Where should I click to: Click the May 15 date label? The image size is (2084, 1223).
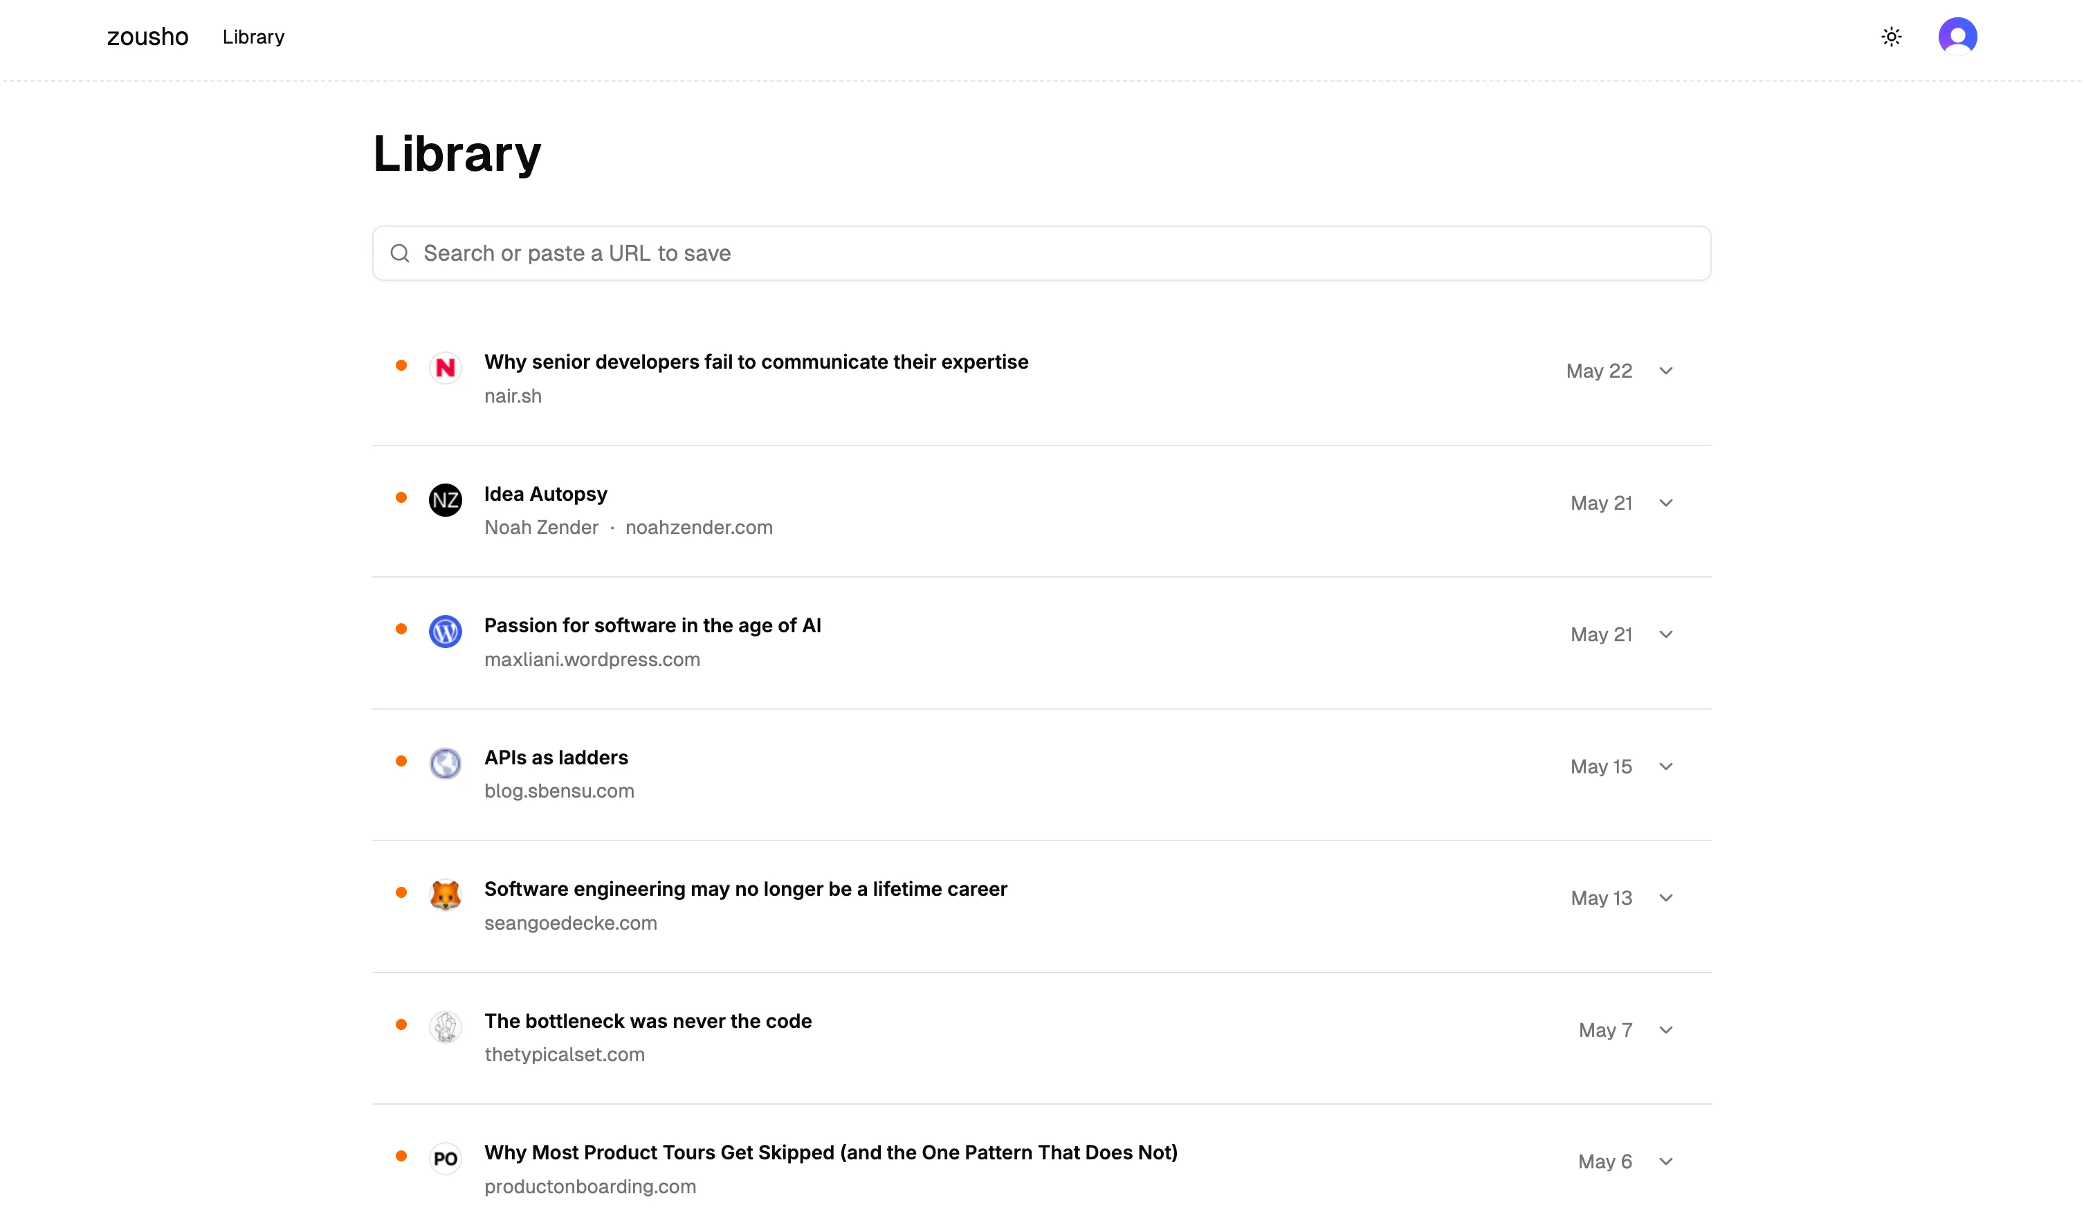(1600, 766)
